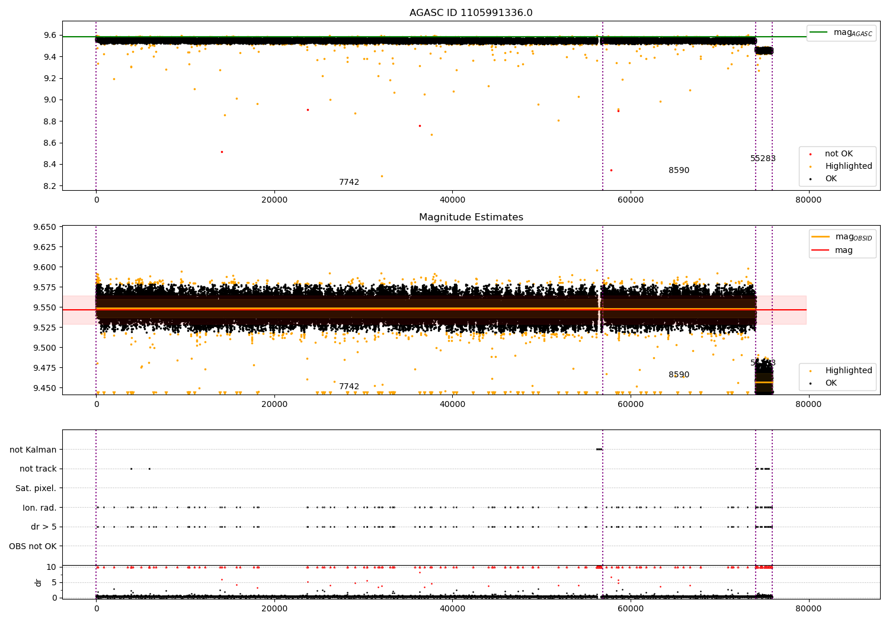Click the '20000' x-tick under the top plot
Screen dimensions: 889x622
[x=274, y=200]
